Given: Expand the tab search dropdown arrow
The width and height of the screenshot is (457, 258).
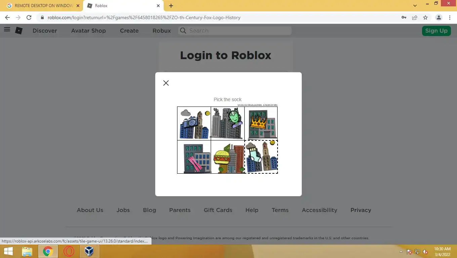Looking at the screenshot, I should point(415,6).
